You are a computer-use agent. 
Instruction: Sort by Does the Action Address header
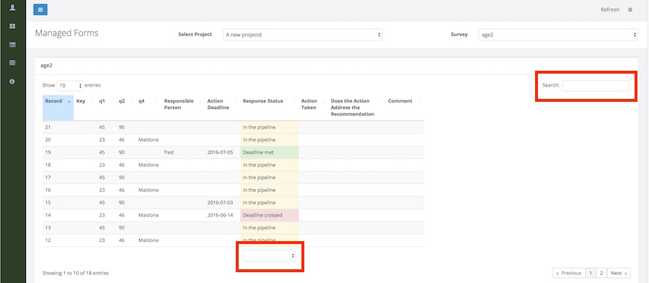pos(357,108)
